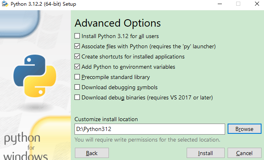Check Download debug binaries option
Screen dimensions: 264x160
click(77, 97)
